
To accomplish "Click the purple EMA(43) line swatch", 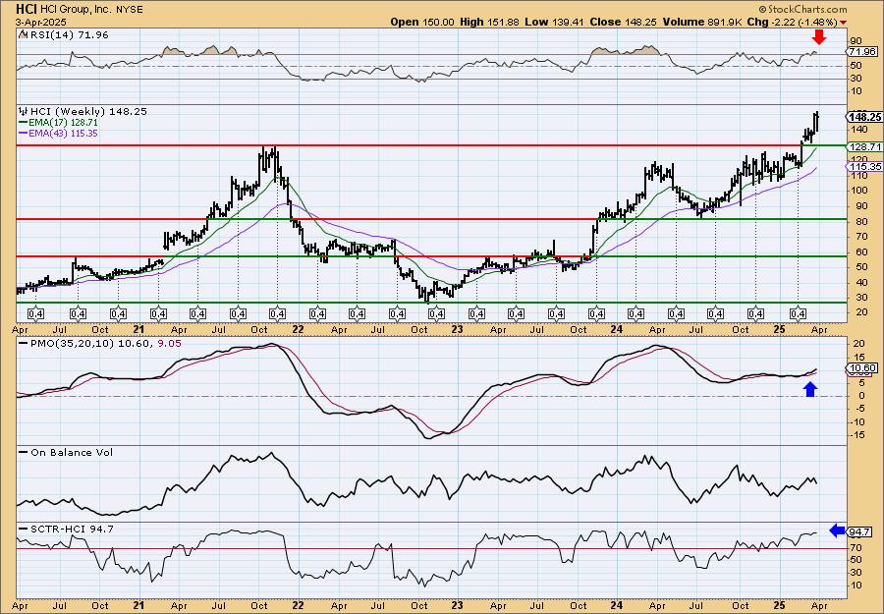I will click(24, 134).
